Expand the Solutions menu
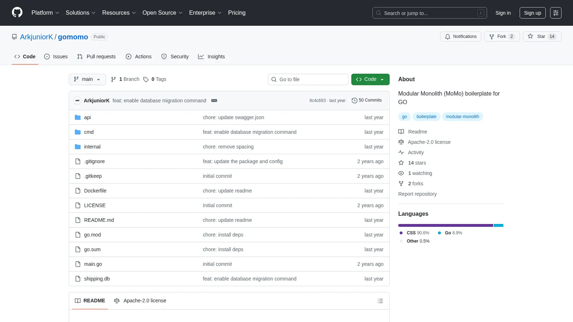573x322 pixels. 81,13
